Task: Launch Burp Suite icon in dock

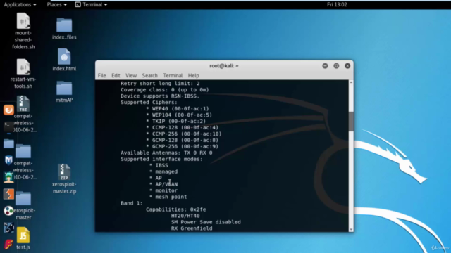Action: coord(8,194)
